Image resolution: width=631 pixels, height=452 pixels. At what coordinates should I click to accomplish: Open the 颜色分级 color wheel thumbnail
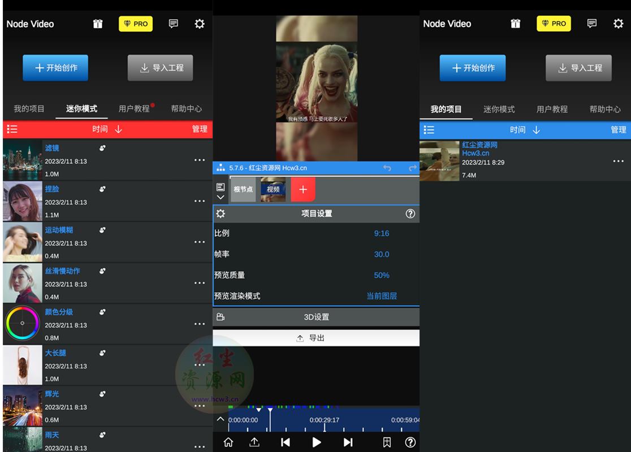pos(23,324)
